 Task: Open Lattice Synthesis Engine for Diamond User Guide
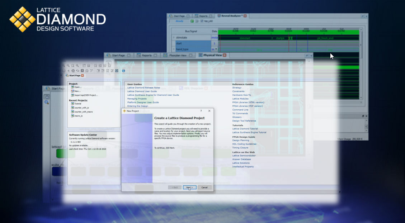click(x=153, y=95)
